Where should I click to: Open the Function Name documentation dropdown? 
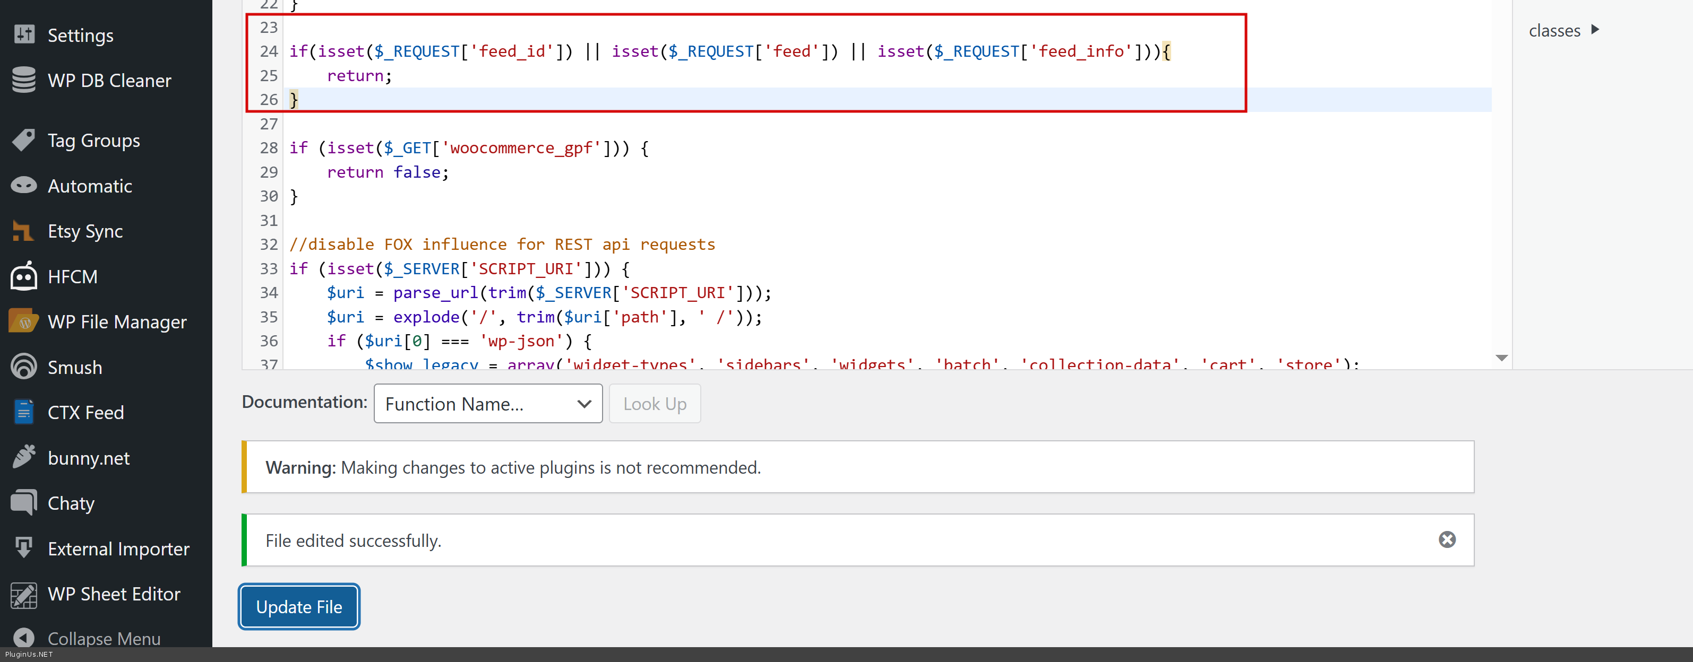(488, 404)
